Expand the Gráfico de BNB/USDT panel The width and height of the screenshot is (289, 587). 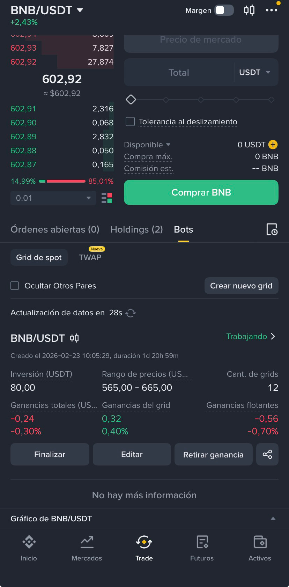click(273, 519)
